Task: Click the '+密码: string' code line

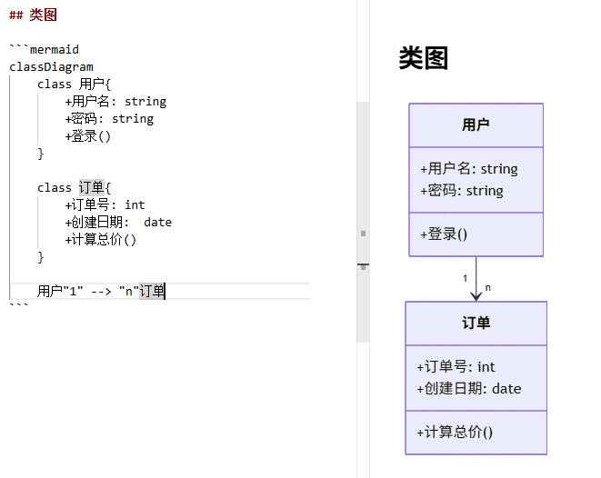Action: [109, 119]
